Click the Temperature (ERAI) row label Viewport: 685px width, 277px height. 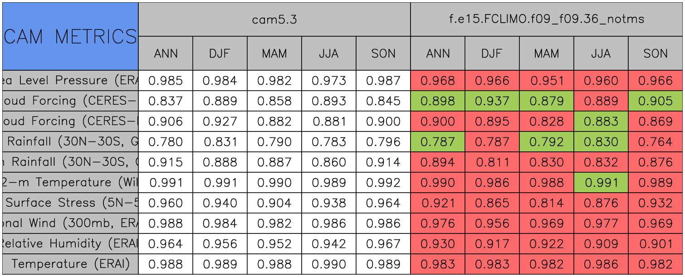point(70,264)
